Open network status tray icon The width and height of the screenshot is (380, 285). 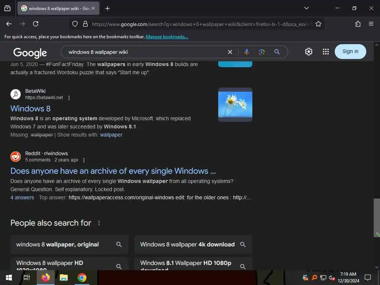point(323,278)
